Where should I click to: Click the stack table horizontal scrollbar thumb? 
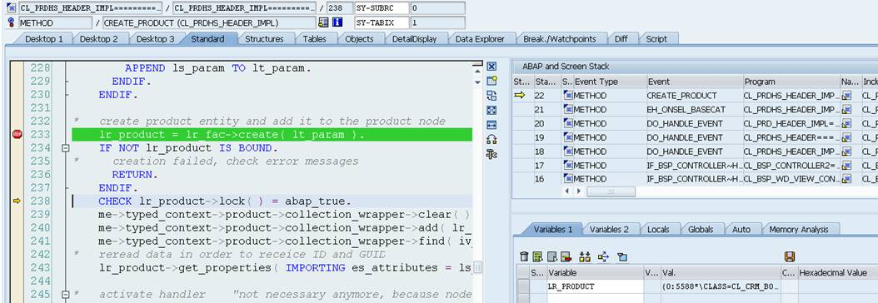point(611,191)
